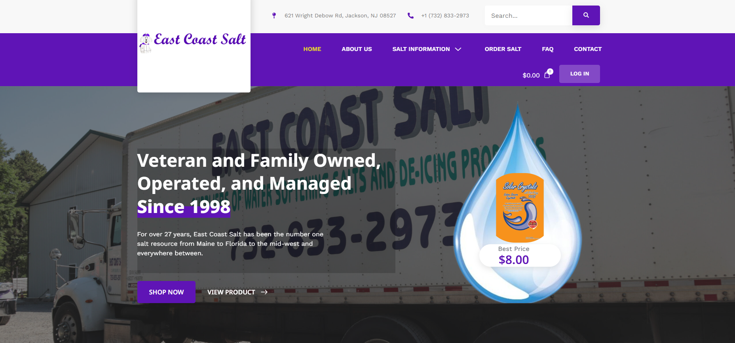
Task: Click the Solar Crystals bag image
Action: point(520,207)
